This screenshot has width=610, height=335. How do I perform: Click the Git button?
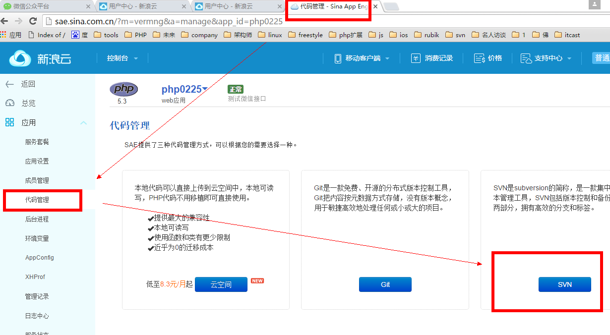(385, 284)
